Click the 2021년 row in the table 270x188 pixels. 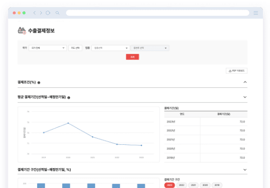206,140
